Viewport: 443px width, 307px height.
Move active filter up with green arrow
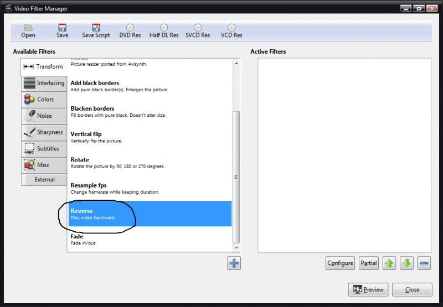click(x=389, y=263)
